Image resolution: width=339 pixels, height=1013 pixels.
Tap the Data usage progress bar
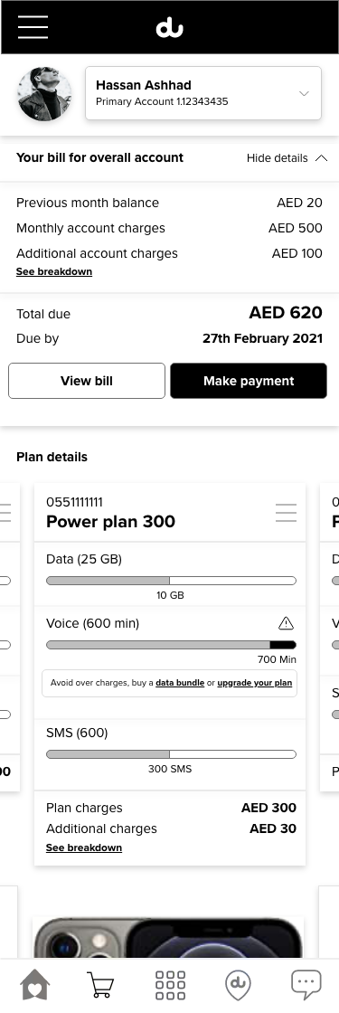pyautogui.click(x=171, y=581)
